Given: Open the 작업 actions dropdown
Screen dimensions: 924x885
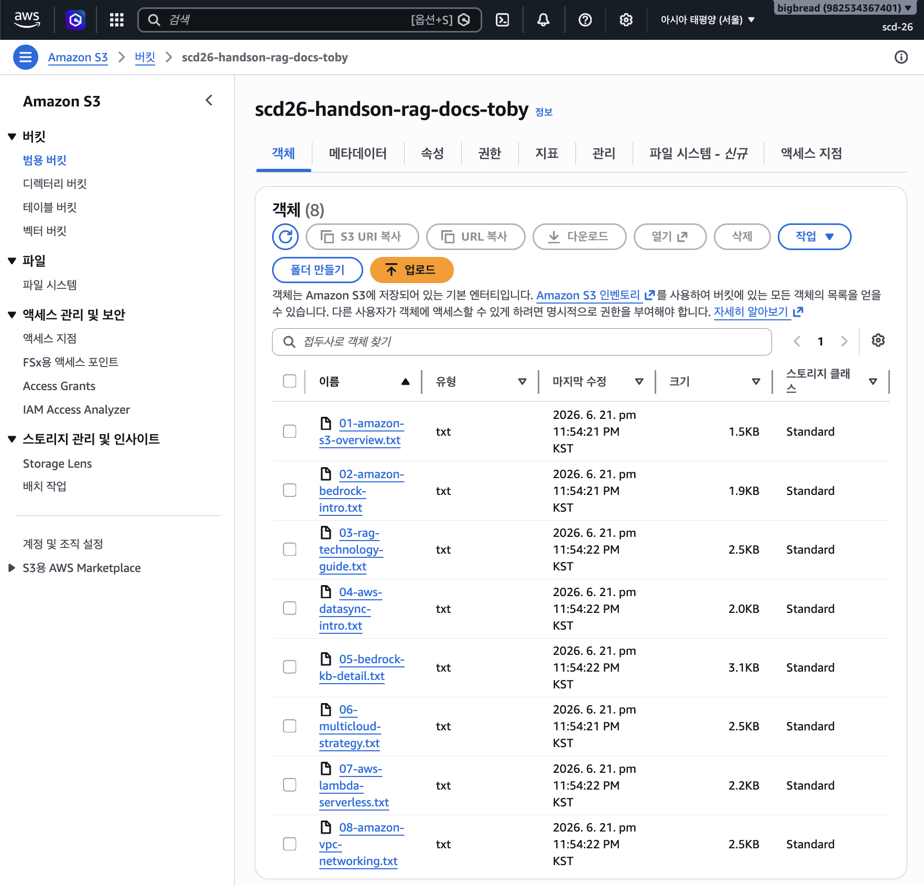Looking at the screenshot, I should coord(814,236).
